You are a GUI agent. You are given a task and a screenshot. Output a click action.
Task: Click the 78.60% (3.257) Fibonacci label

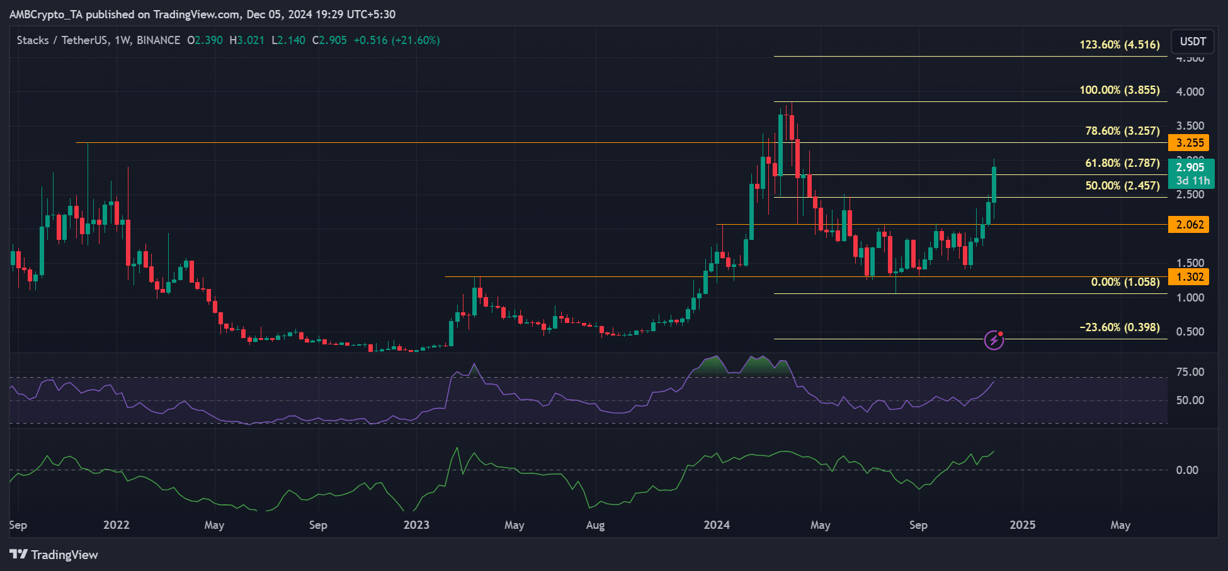(x=1122, y=131)
